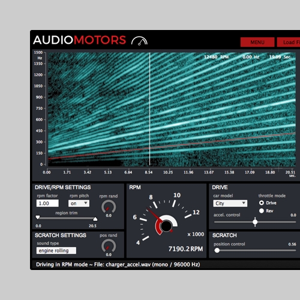Click the right region trim handle
The width and height of the screenshot is (300, 300).
pyautogui.click(x=95, y=219)
